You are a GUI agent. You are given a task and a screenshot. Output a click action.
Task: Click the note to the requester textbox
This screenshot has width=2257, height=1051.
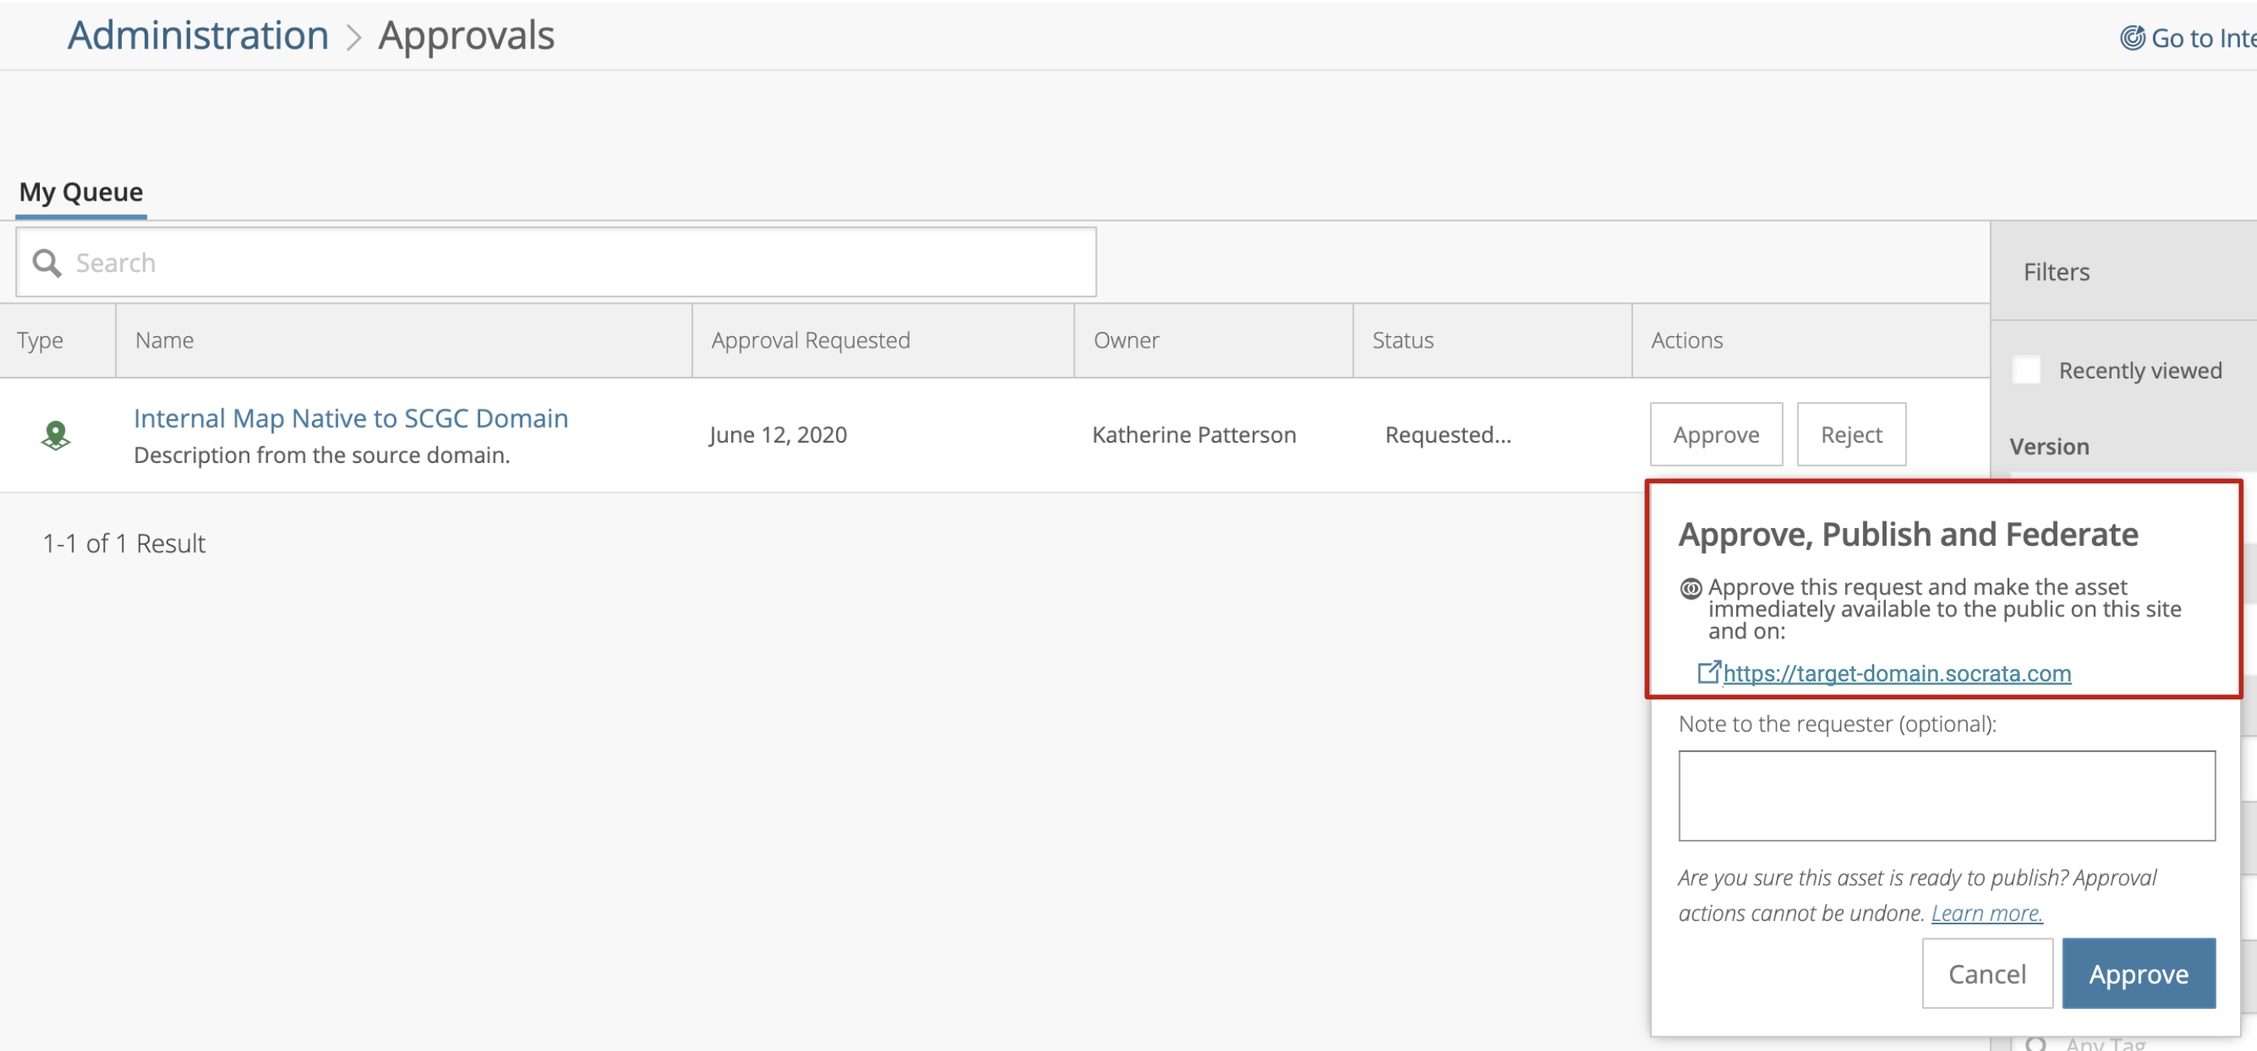(1946, 795)
